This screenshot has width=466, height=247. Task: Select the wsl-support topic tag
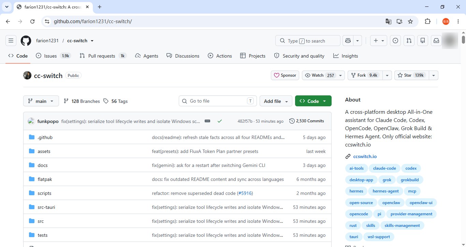pos(379,237)
